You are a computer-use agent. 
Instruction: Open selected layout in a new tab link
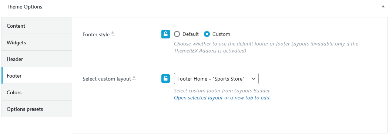(222, 98)
